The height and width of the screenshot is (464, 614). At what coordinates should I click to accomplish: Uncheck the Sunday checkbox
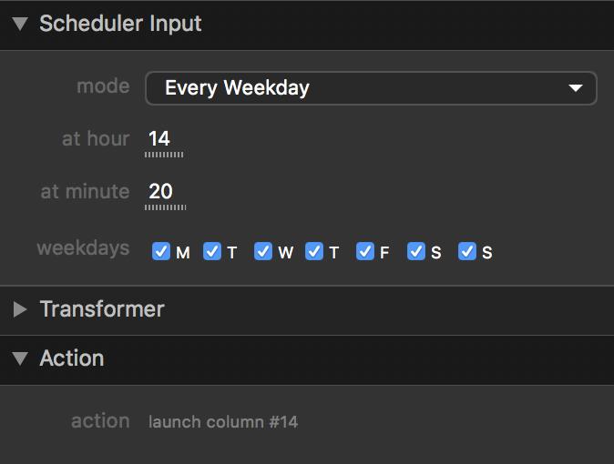(x=467, y=252)
